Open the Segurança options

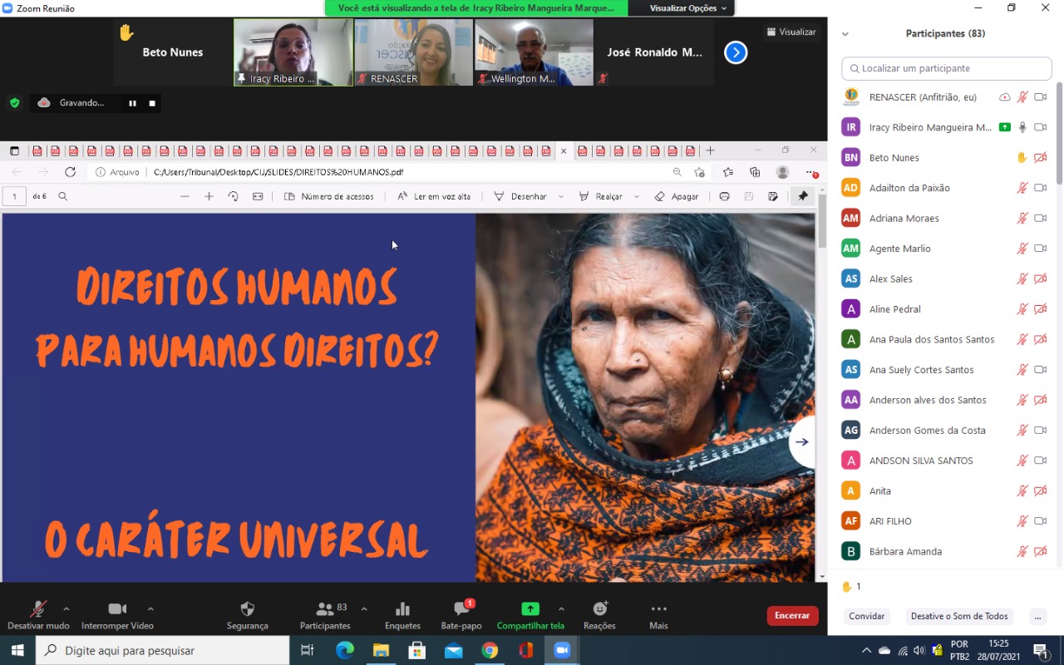click(x=247, y=613)
